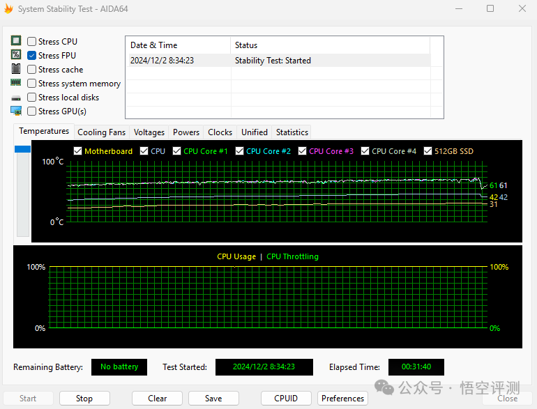Open the Clocks tab
This screenshot has height=409, width=537.
click(x=220, y=132)
